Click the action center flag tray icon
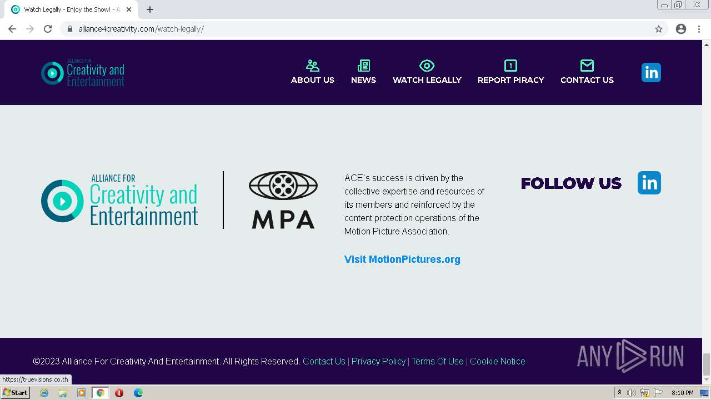Viewport: 711px width, 400px height. pos(657,393)
